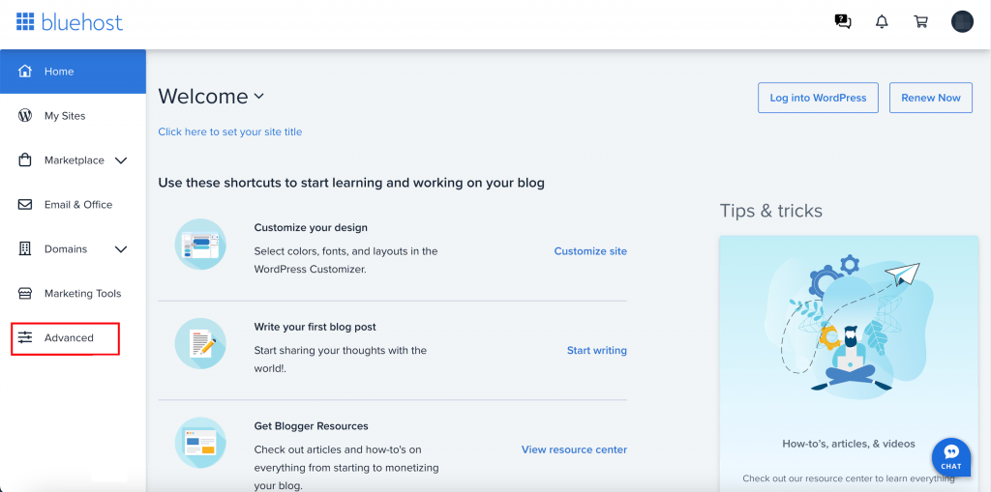991x492 pixels.
Task: Open Marketing Tools in sidebar
Action: coord(82,294)
